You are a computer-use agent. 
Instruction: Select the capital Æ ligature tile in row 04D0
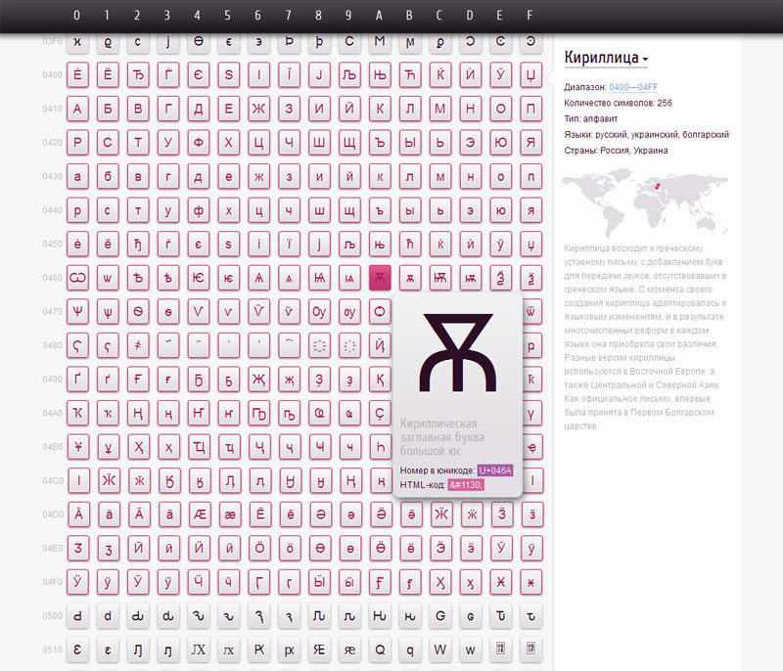[198, 514]
